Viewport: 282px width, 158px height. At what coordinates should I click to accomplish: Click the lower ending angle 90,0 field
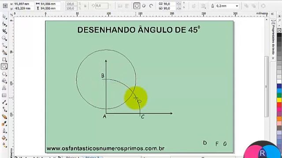[x=169, y=8]
